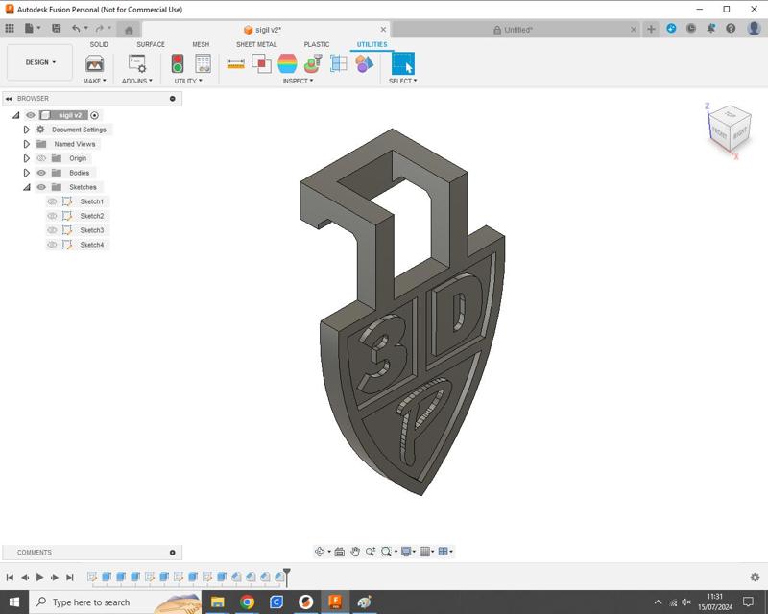Viewport: 768px width, 614px height.
Task: Click the Fit view icon
Action: click(x=387, y=552)
